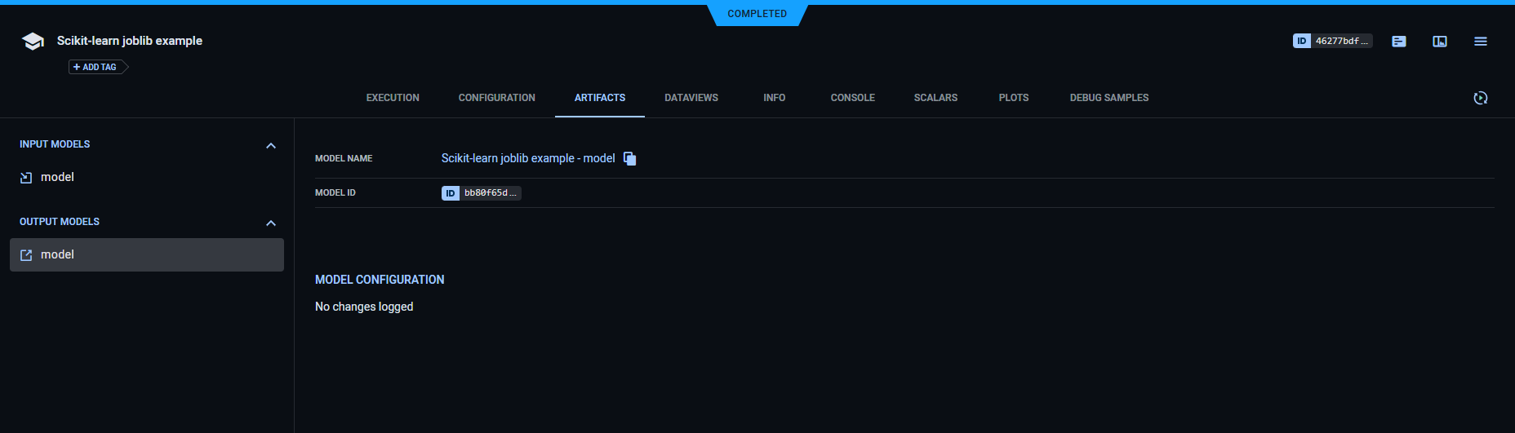Click the model ID bb80f65d badge
The height and width of the screenshot is (433, 1515).
tap(481, 193)
